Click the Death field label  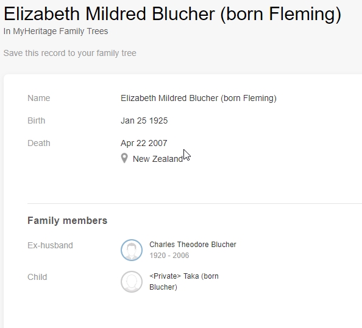point(39,143)
